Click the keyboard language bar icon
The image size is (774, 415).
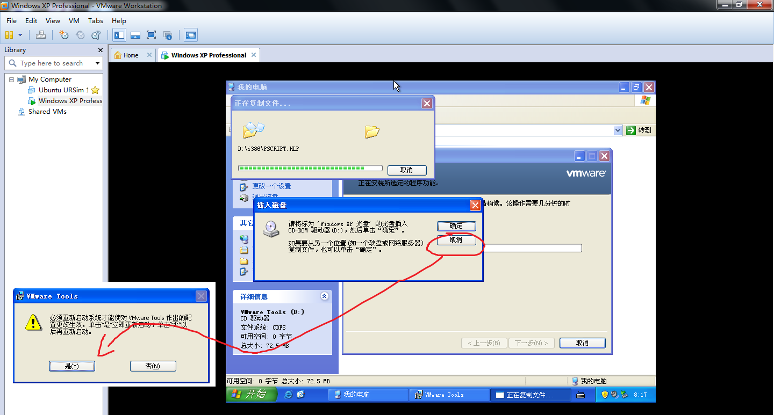[580, 395]
